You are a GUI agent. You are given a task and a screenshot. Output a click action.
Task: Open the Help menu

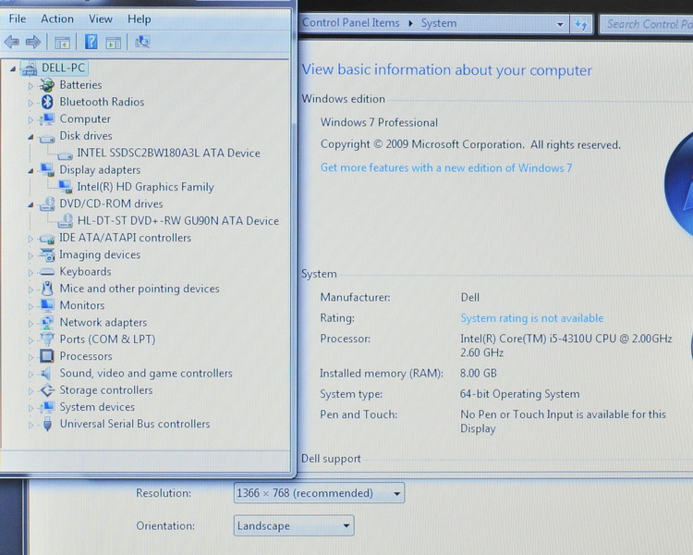coord(140,19)
